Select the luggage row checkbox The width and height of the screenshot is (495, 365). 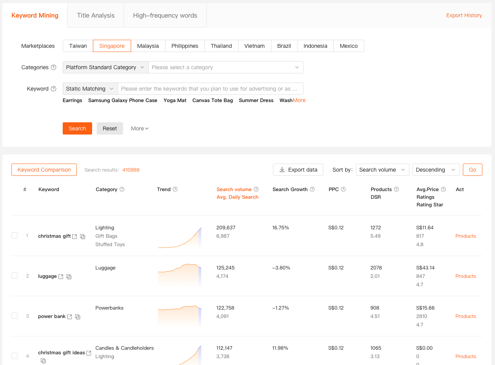click(x=15, y=276)
